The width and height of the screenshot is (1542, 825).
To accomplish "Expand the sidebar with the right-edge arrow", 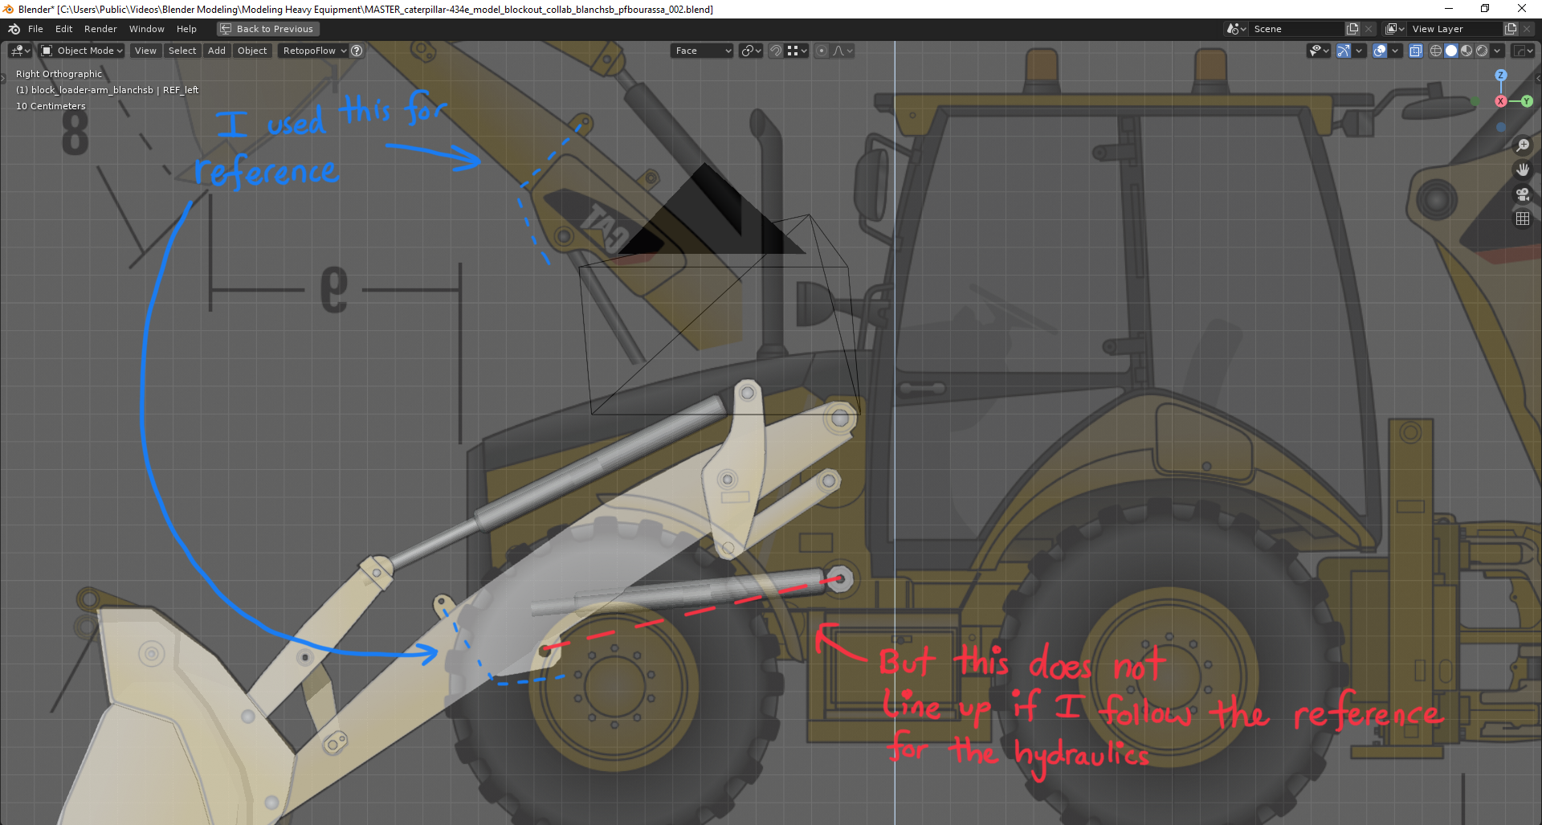I will point(1538,78).
